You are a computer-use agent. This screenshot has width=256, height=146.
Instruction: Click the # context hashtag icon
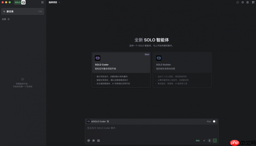click(93, 141)
